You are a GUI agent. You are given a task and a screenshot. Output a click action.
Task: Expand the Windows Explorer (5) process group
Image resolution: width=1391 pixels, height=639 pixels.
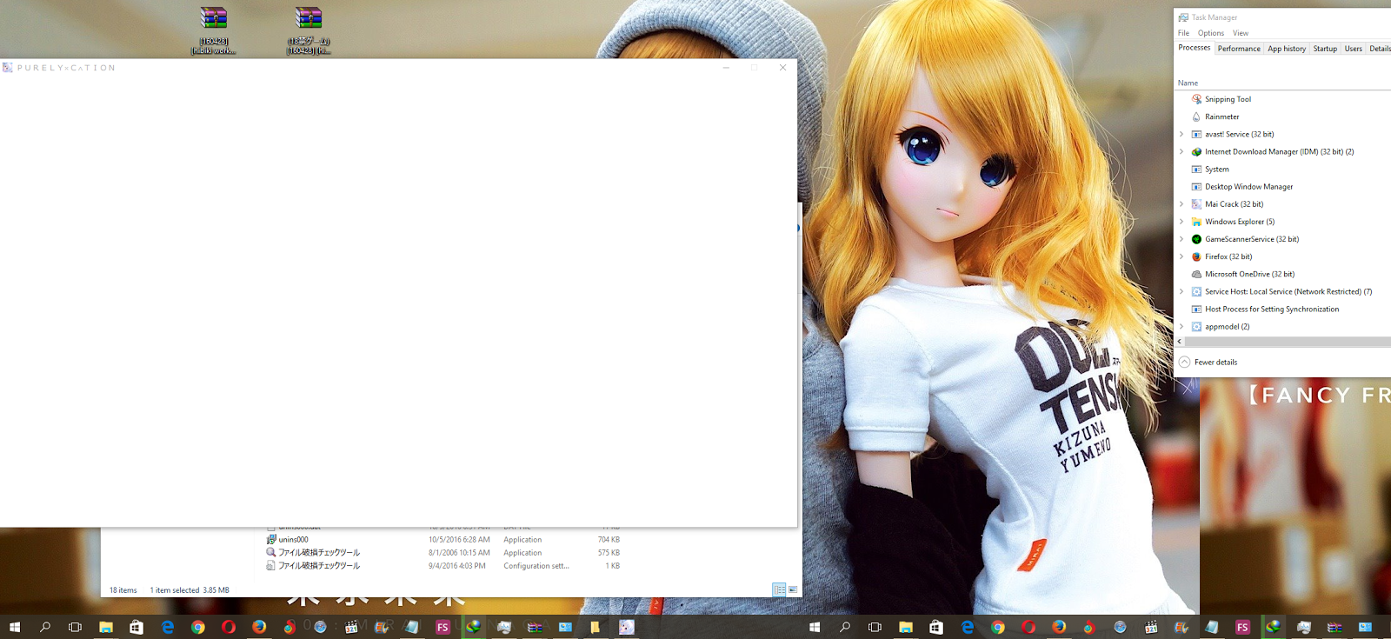1181,222
